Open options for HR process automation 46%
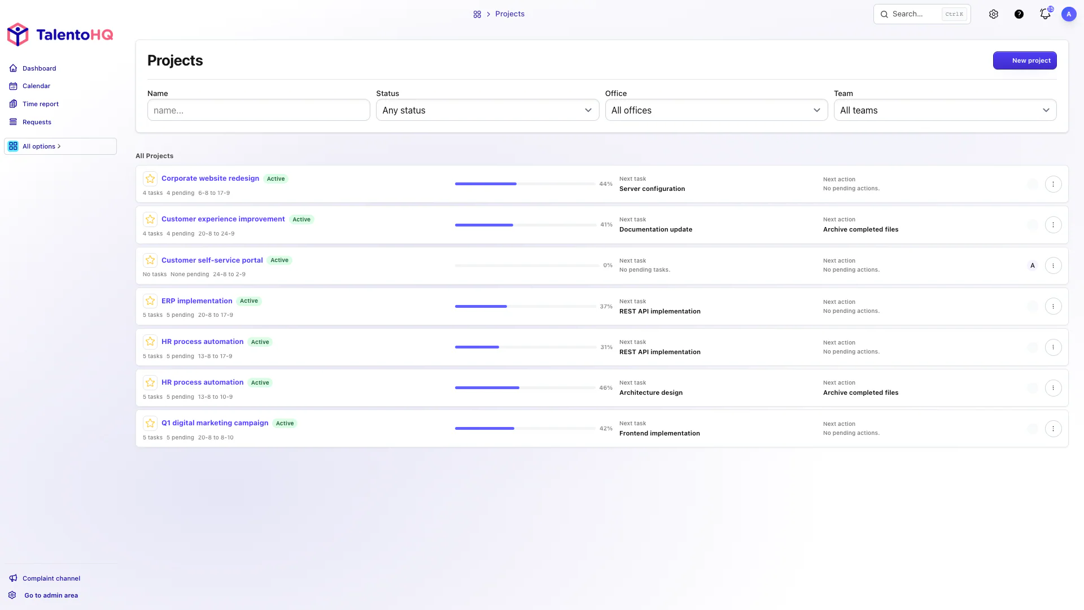This screenshot has height=610, width=1084. tap(1053, 388)
